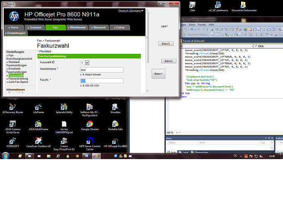This screenshot has height=203, width=283.
Task: Click Redo icon in Visual Basic toolbar
Action: pos(199,29)
